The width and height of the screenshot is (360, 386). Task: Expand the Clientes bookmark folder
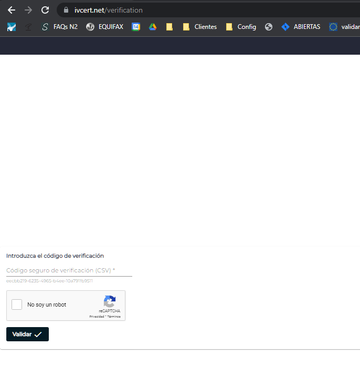[200, 27]
